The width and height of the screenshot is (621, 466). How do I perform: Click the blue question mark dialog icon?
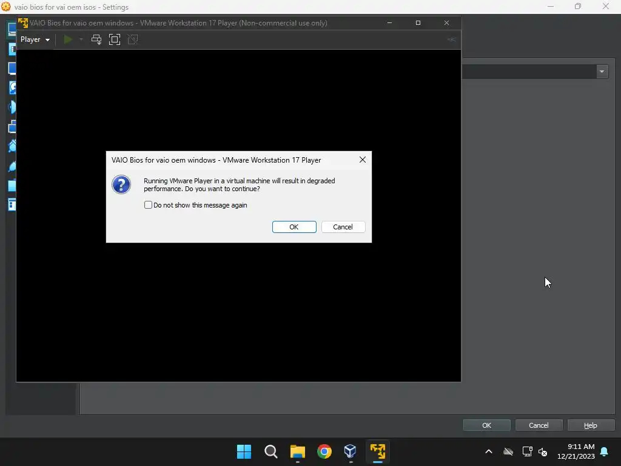pyautogui.click(x=121, y=184)
